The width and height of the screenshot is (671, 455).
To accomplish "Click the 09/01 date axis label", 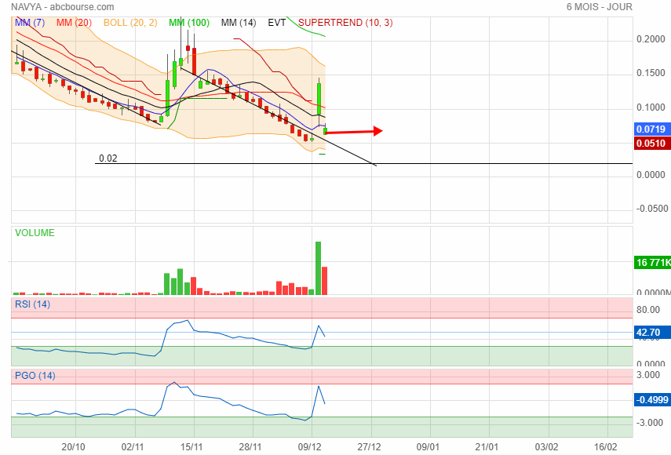I will point(428,447).
